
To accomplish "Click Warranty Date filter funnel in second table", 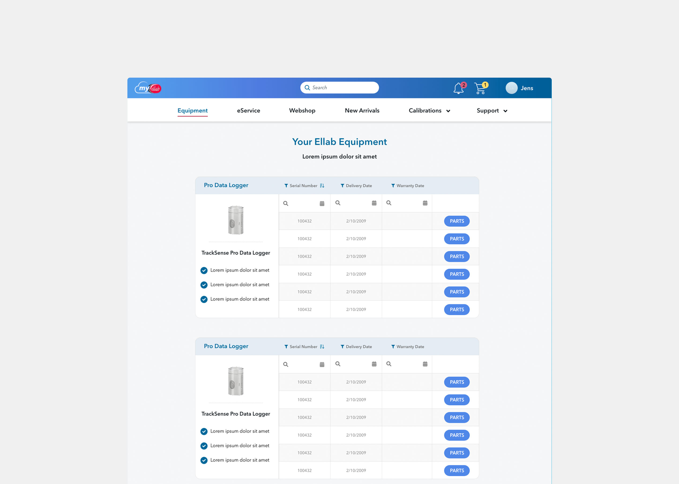I will 393,347.
